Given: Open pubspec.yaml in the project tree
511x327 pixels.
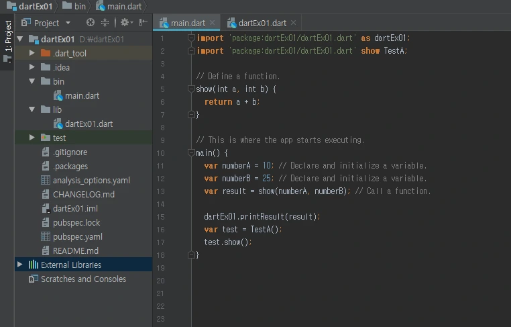Looking at the screenshot, I should pyautogui.click(x=77, y=236).
